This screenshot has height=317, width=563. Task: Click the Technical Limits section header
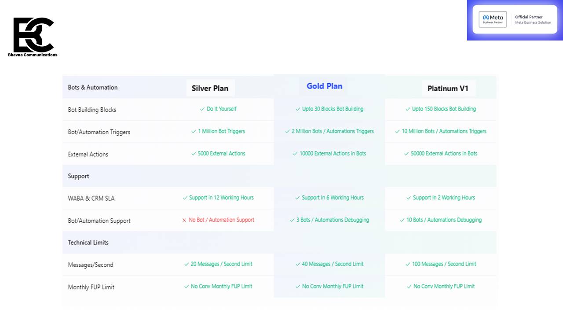click(88, 243)
